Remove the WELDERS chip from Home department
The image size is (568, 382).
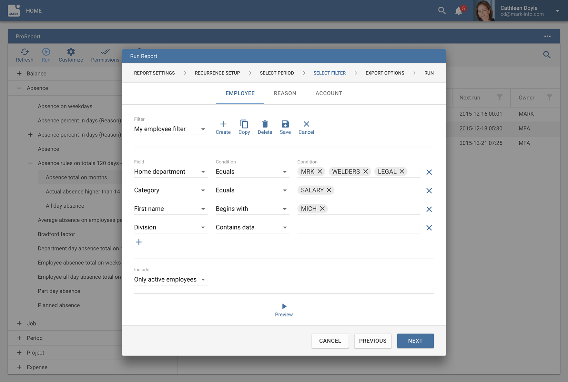point(366,171)
